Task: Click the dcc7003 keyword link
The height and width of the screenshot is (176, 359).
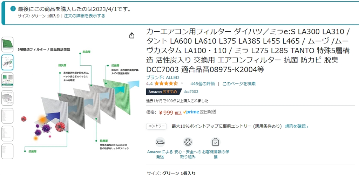Action: (191, 92)
